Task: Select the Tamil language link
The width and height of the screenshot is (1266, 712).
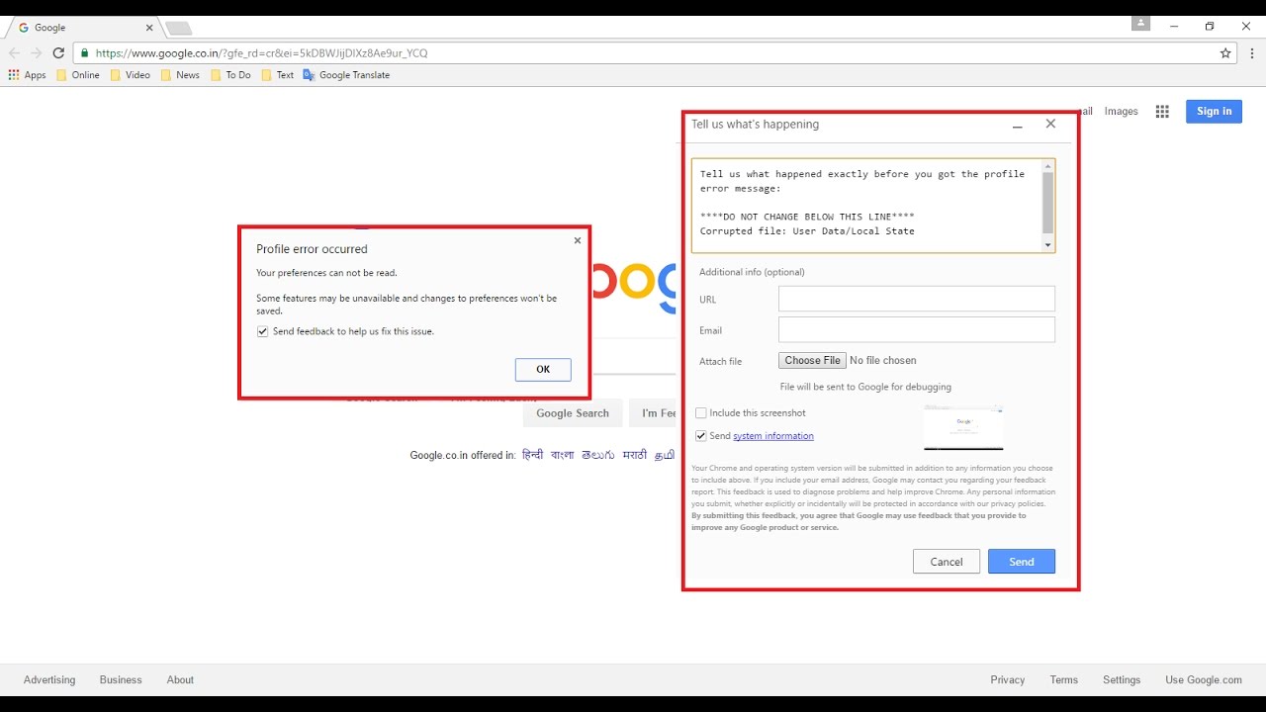Action: [x=665, y=455]
